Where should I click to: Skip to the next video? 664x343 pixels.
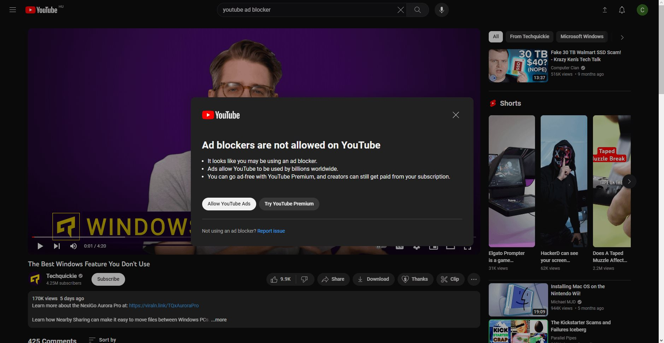click(x=57, y=246)
